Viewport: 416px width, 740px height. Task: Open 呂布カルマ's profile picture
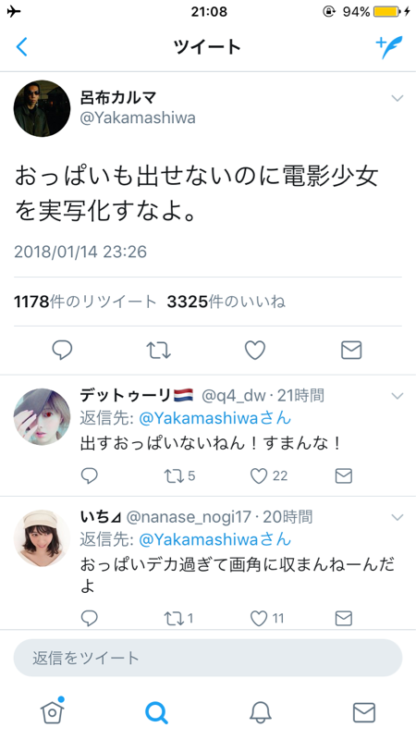click(x=42, y=108)
